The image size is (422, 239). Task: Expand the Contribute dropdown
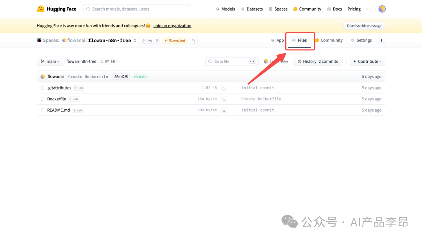point(367,61)
